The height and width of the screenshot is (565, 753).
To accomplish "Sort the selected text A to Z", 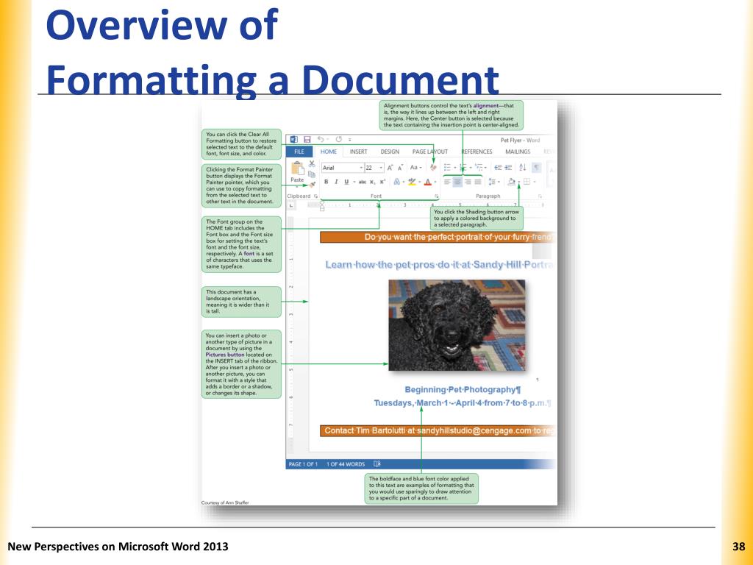I will [x=523, y=167].
